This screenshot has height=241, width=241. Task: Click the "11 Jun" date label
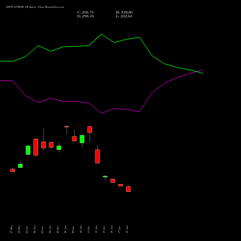coord(89,229)
